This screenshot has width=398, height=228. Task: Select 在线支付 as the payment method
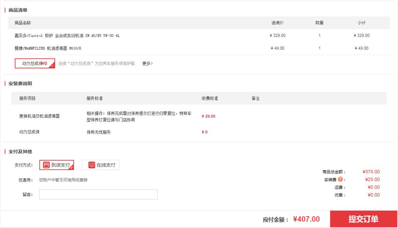click(x=101, y=165)
